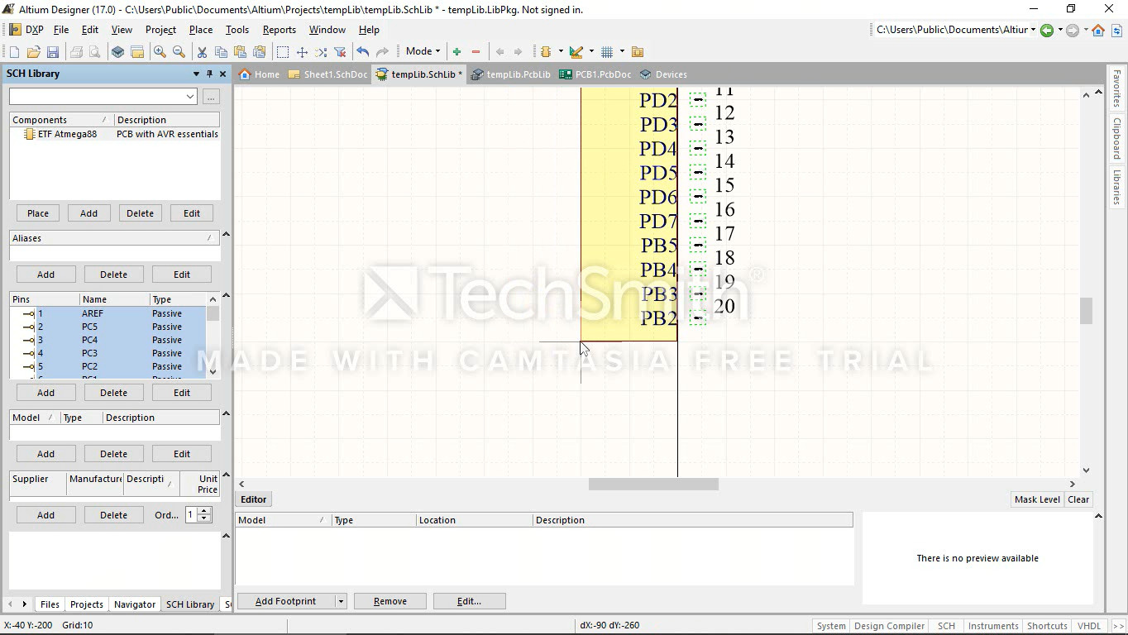Click the green plus Add Part icon
The width and height of the screenshot is (1128, 635).
[456, 52]
